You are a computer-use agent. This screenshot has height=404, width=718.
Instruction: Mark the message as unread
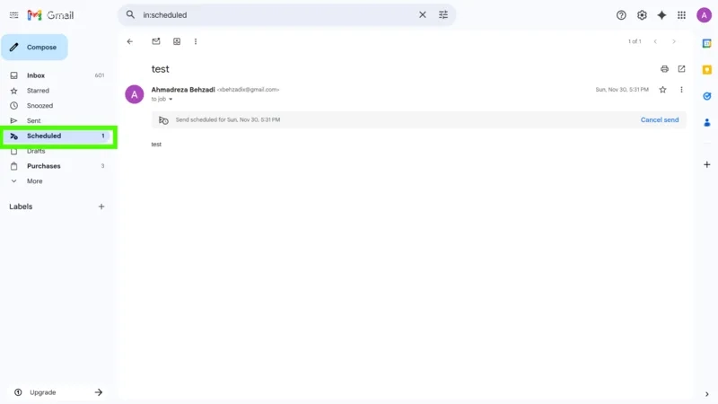tap(156, 41)
